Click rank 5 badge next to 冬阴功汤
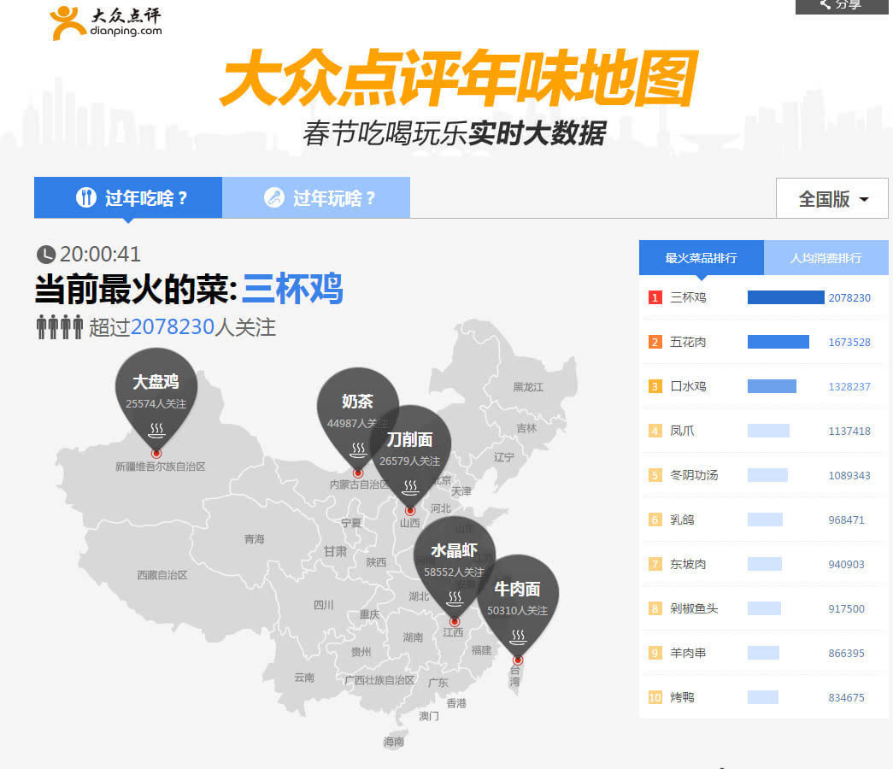The height and width of the screenshot is (769, 893). (x=655, y=475)
